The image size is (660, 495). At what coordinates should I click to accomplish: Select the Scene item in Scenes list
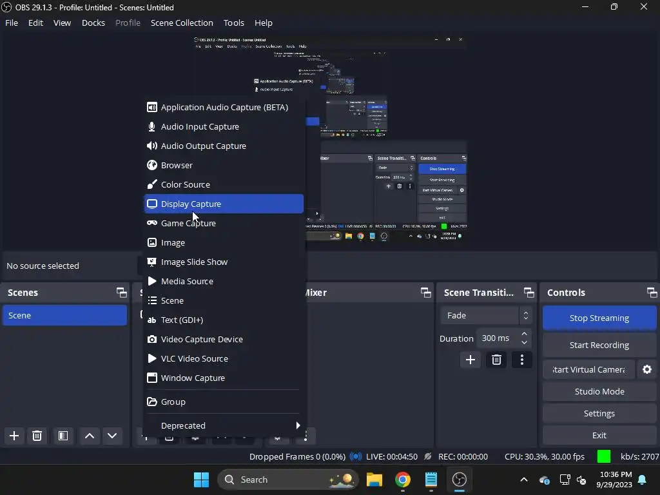64,315
